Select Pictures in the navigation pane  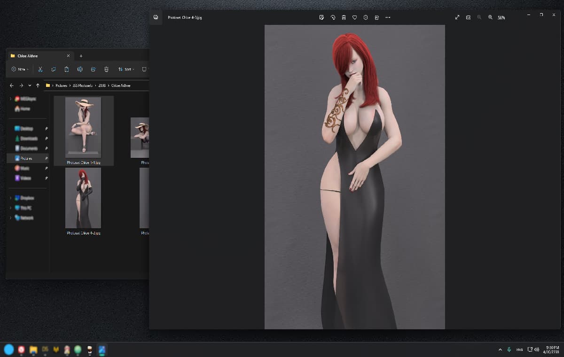27,158
